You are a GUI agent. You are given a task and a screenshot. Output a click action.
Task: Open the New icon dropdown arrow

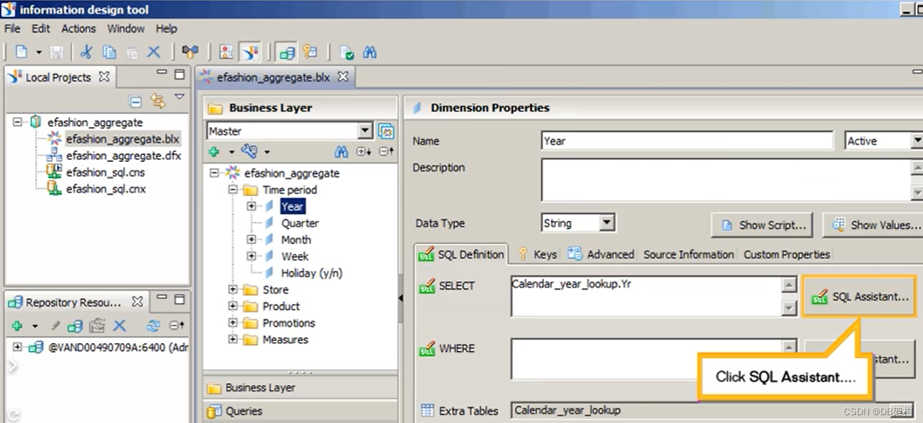pyautogui.click(x=38, y=53)
